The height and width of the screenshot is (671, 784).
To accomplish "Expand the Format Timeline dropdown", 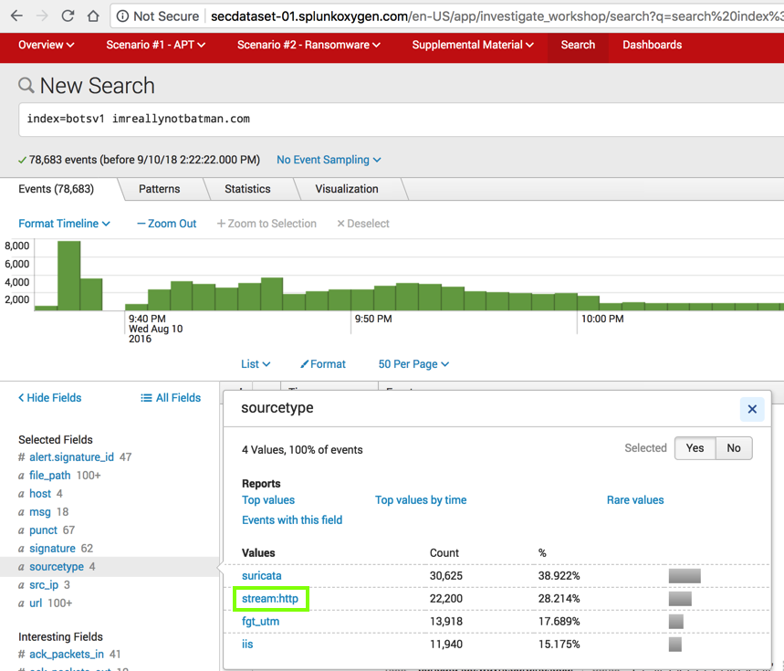I will click(64, 224).
